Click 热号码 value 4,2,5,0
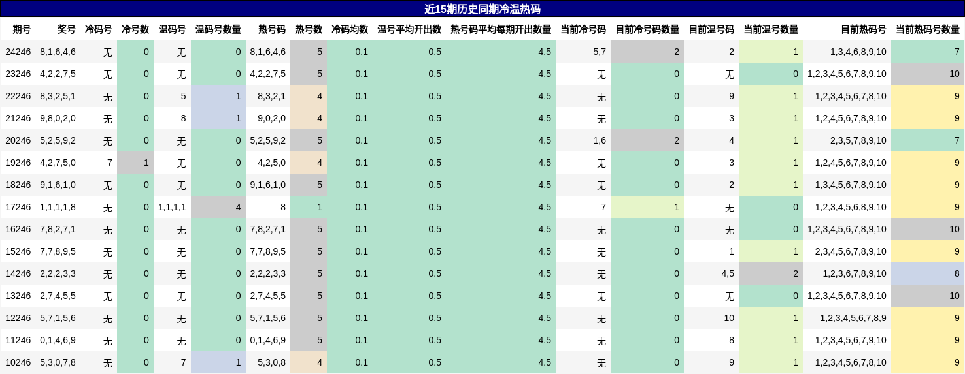The image size is (965, 374). [271, 163]
